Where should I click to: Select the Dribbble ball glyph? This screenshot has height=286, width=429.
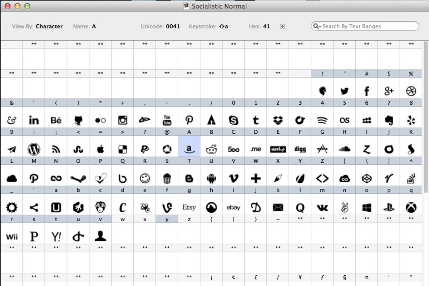[x=411, y=91]
